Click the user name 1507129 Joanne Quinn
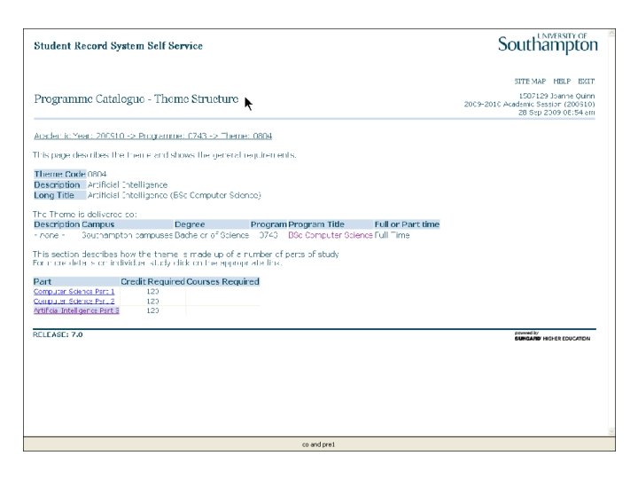This screenshot has width=638, height=479. point(556,96)
